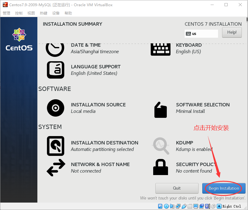Click 'Local media' text
Image resolution: width=248 pixels, height=210 pixels.
coord(83,111)
